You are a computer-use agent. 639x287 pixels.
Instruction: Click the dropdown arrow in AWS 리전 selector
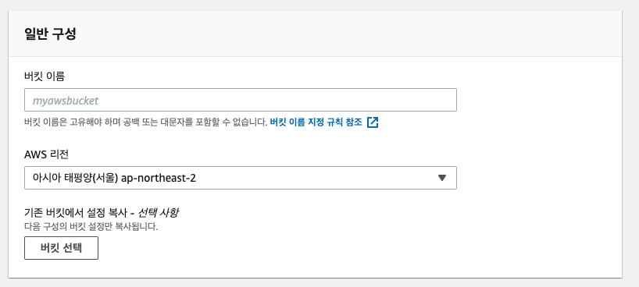tap(442, 178)
